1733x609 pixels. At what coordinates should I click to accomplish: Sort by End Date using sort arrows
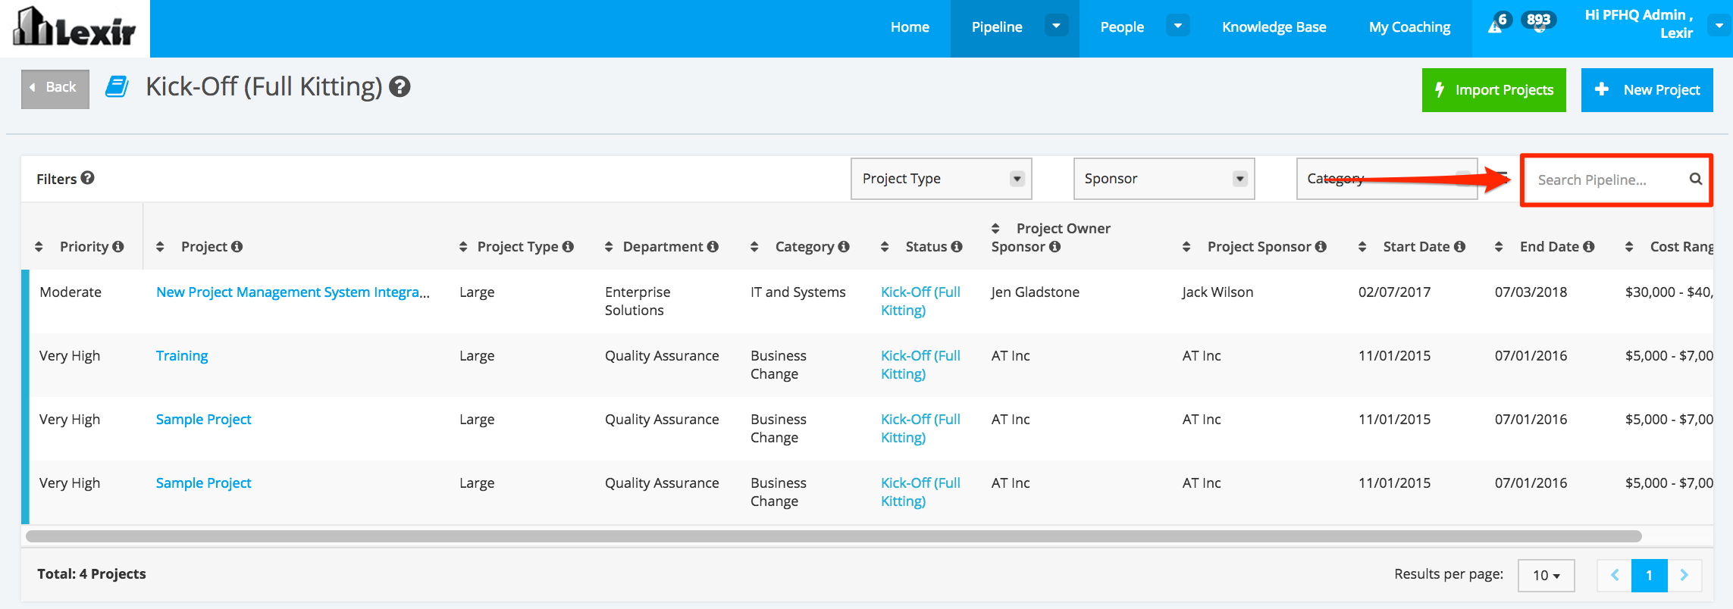pyautogui.click(x=1499, y=247)
